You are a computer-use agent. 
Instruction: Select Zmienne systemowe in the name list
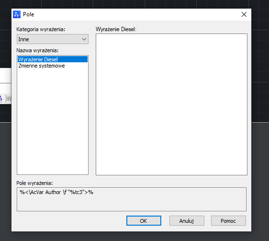[42, 66]
